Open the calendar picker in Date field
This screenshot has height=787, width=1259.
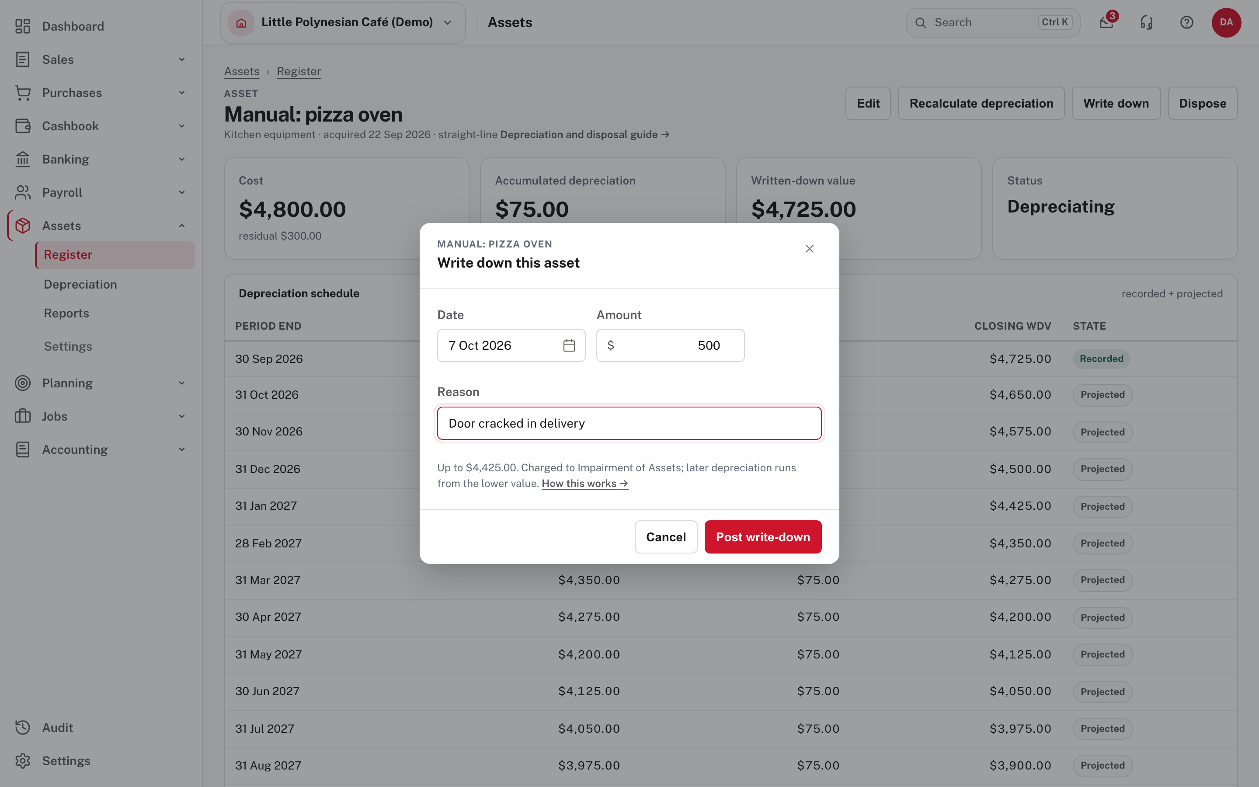pos(569,345)
